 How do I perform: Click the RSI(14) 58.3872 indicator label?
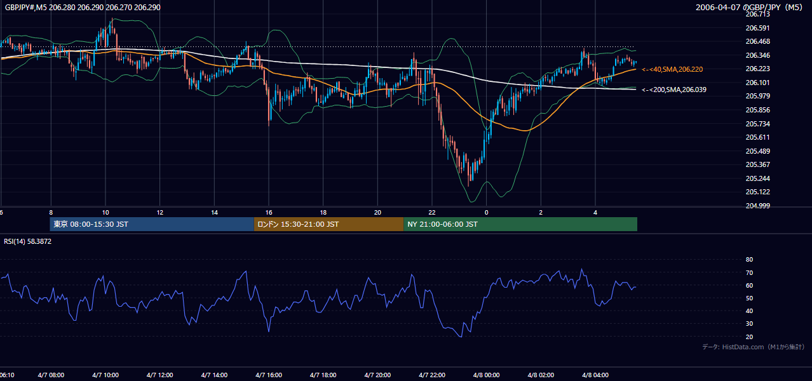[x=28, y=241]
